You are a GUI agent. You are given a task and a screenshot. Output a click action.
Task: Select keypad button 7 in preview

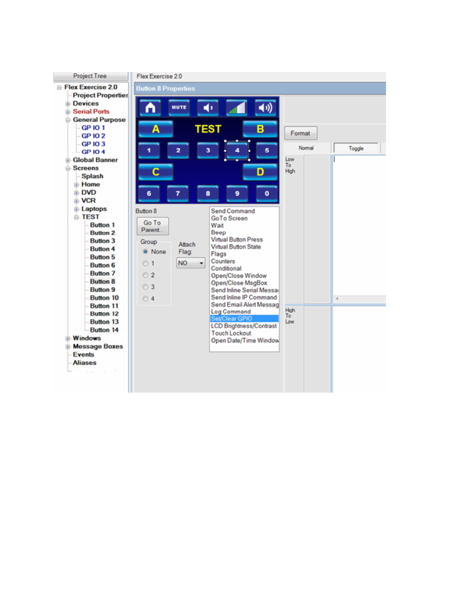click(x=178, y=194)
